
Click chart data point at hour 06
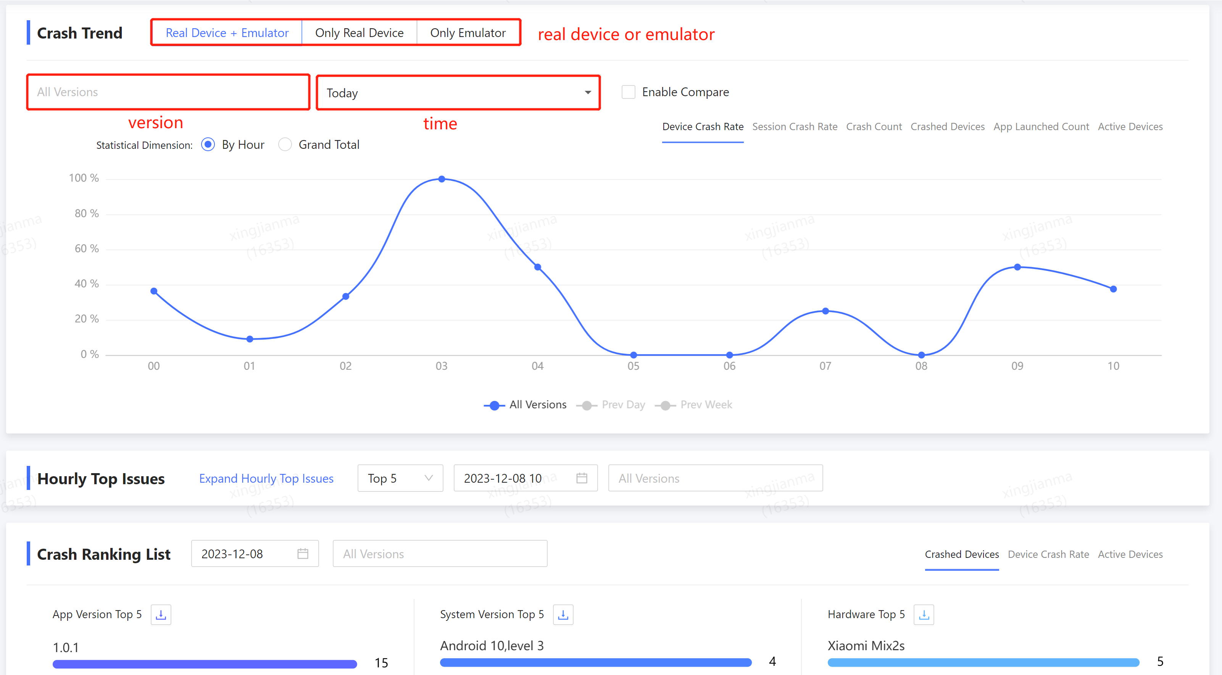pos(729,354)
